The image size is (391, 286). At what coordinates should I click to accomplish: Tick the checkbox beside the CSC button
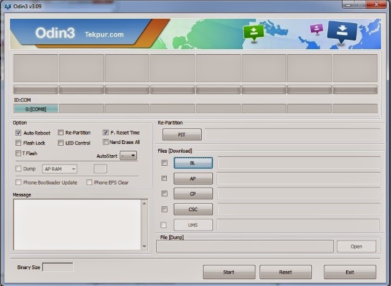(164, 209)
